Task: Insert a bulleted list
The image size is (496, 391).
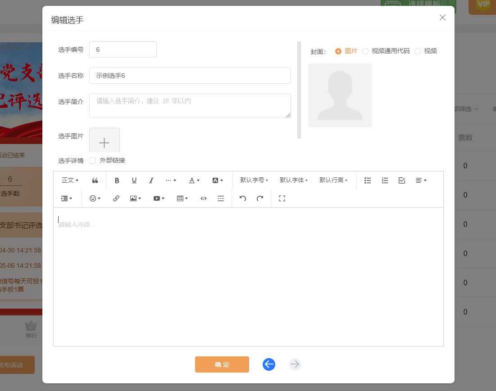Action: pyautogui.click(x=368, y=180)
